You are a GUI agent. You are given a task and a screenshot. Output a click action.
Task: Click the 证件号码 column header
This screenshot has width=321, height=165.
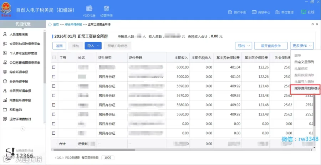coord(135,58)
